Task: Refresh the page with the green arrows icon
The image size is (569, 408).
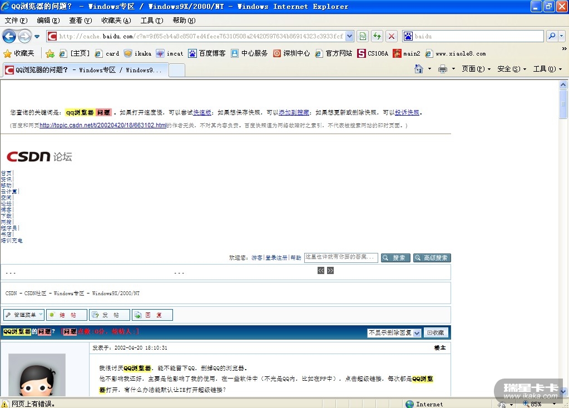Action: pos(377,36)
